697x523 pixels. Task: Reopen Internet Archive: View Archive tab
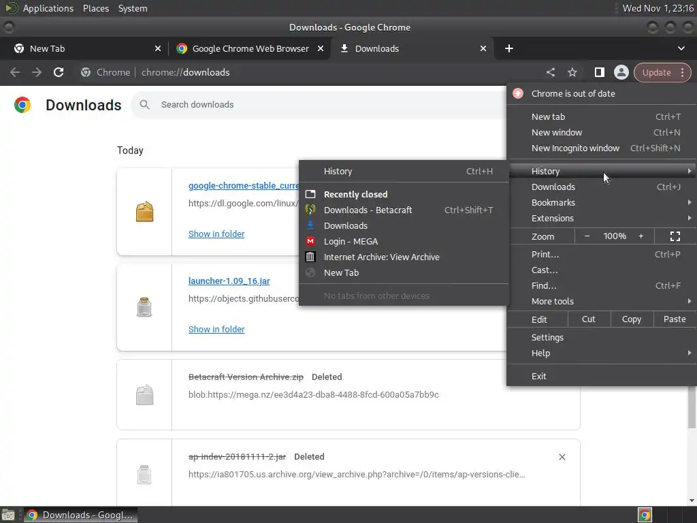tap(404, 257)
